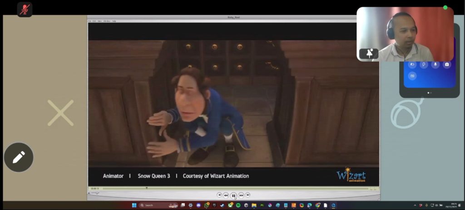Screen dimensions: 465x210
Task: Open the notification bell in the taskbar
Action: point(460,205)
